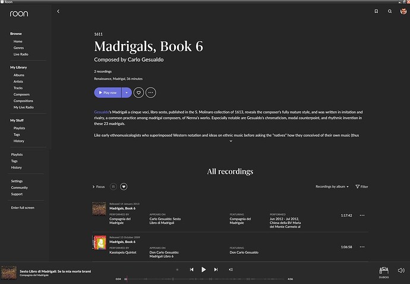The image size is (410, 284).
Task: Expand the description with the chevron
Action: (231, 141)
